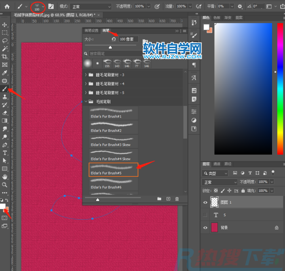Toggle visibility of 背景 layer
This screenshot has height=271, width=285.
coord(205,227)
